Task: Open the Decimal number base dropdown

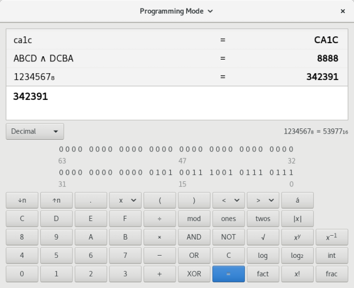Action: coord(35,131)
